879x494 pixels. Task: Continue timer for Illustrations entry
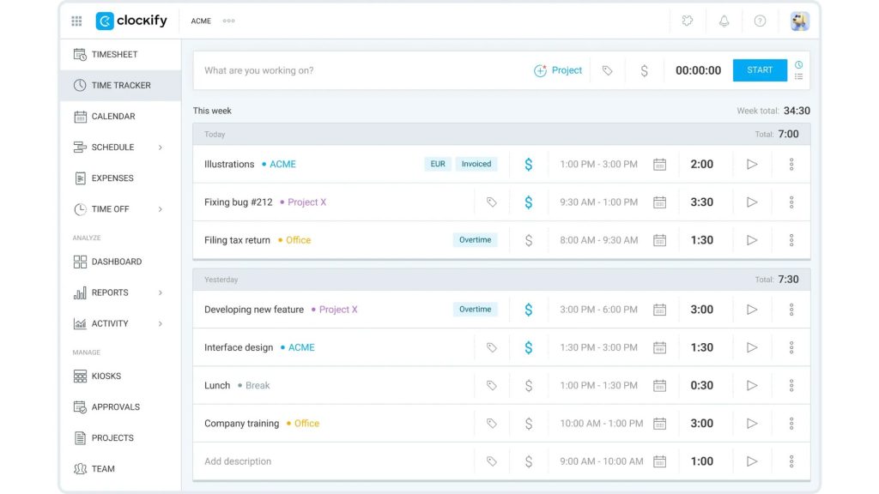click(752, 164)
